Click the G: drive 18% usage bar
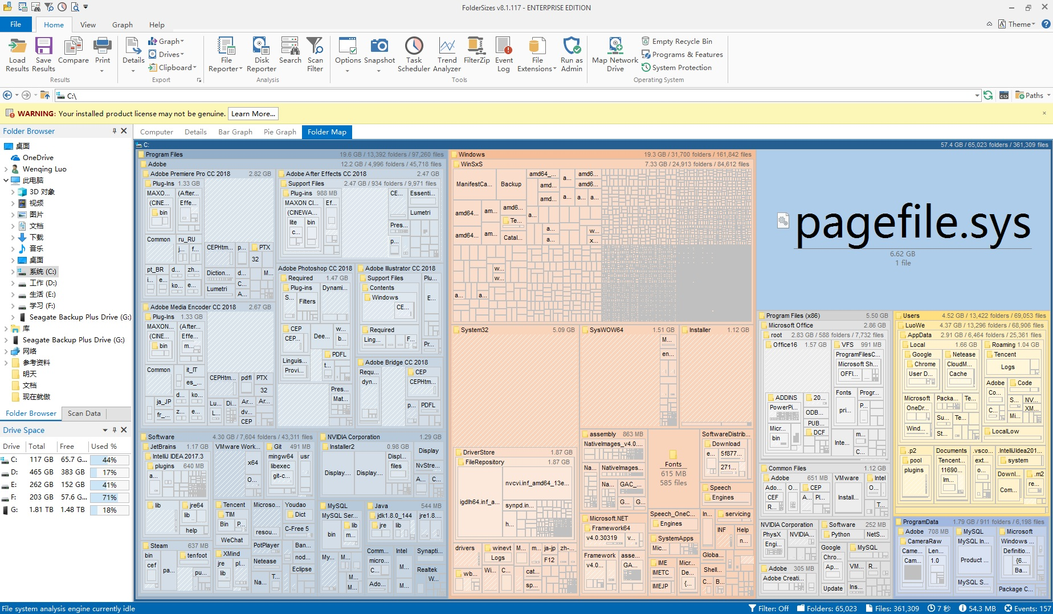 coord(110,510)
